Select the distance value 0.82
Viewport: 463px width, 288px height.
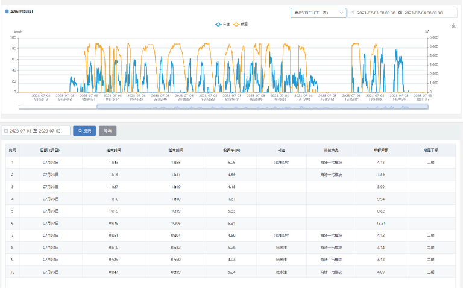click(381, 211)
